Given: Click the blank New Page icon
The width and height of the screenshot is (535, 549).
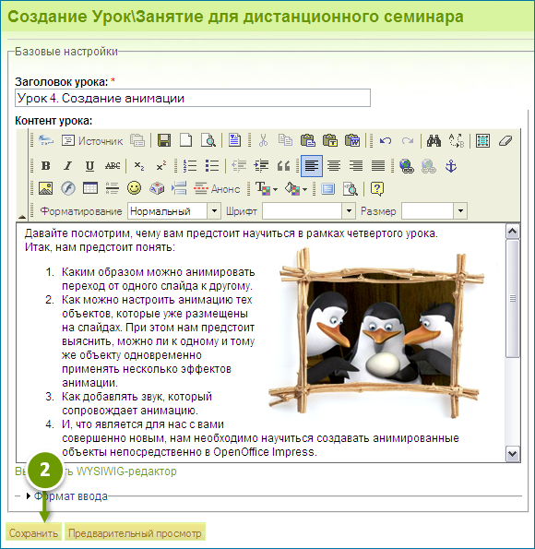Looking at the screenshot, I should (x=186, y=140).
